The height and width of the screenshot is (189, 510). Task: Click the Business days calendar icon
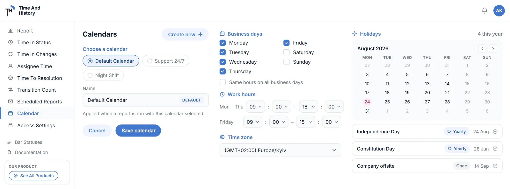click(222, 34)
